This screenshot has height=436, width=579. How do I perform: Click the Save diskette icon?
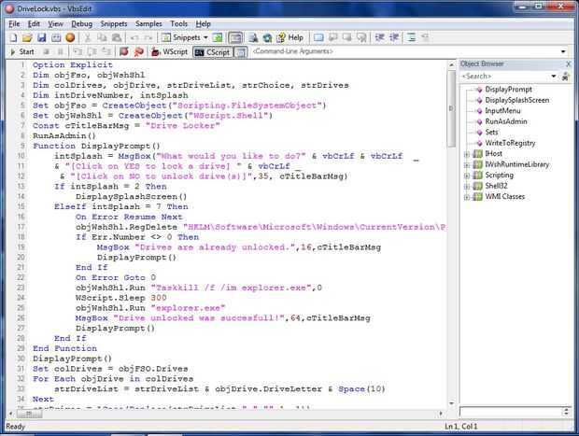(41, 37)
